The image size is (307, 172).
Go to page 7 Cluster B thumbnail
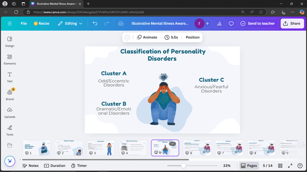click(x=229, y=148)
